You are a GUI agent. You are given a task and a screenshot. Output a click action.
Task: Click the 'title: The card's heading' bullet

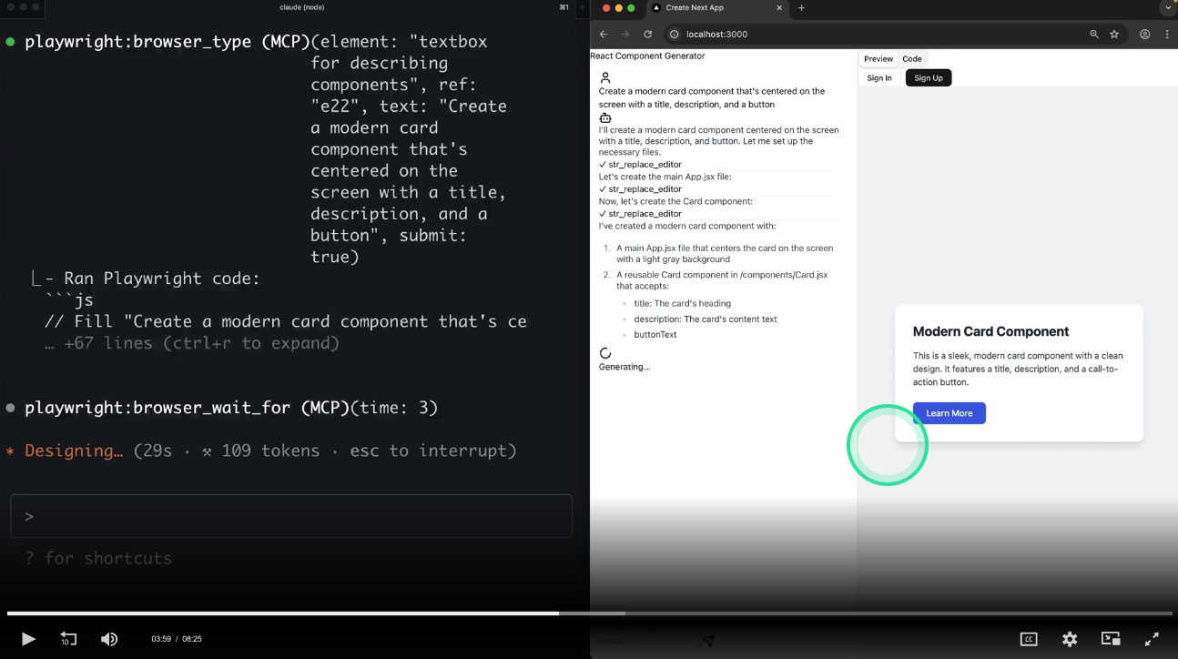click(x=683, y=304)
